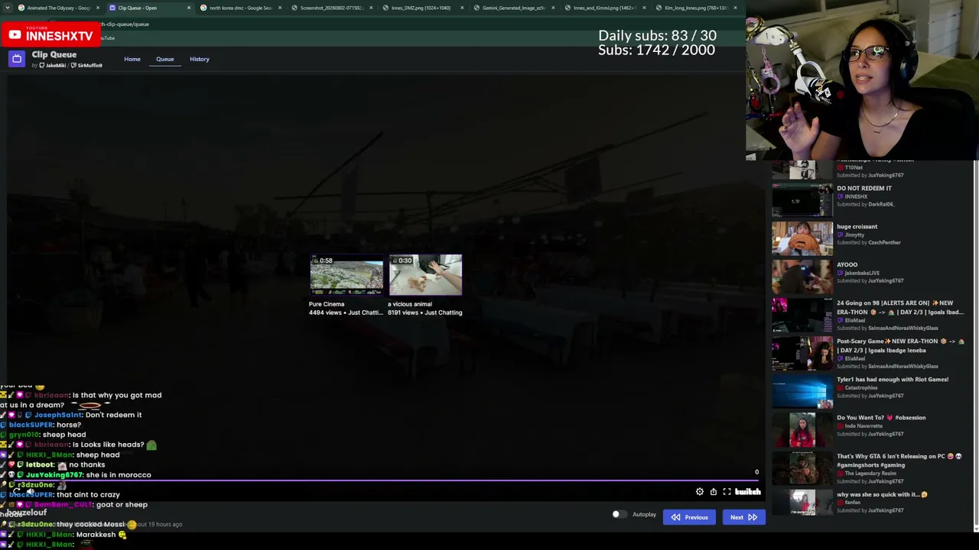Skip to Next clip
This screenshot has height=550, width=979.
pyautogui.click(x=743, y=517)
